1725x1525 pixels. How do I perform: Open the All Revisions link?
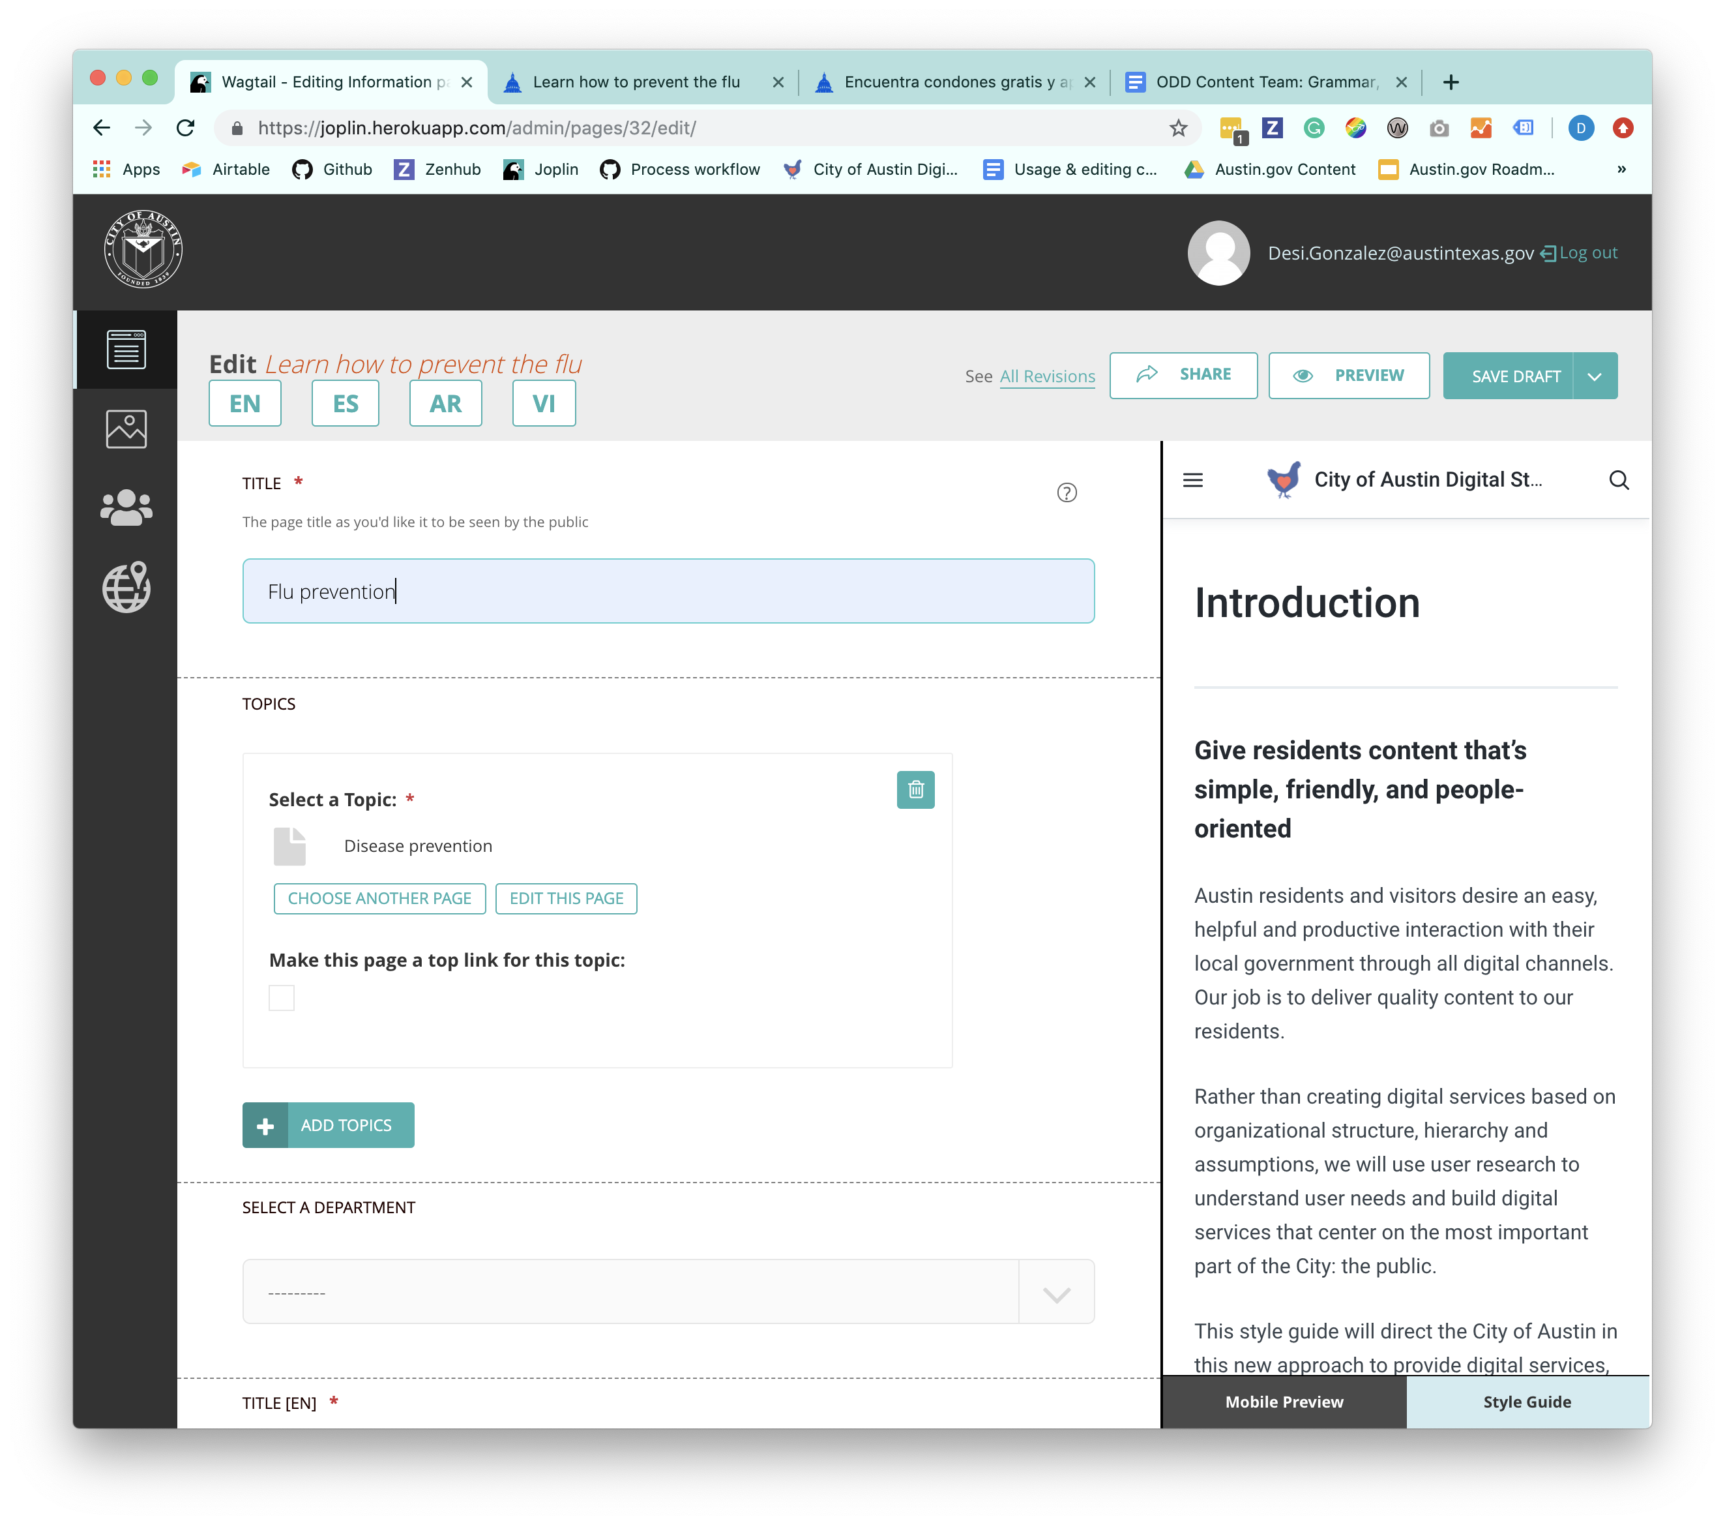1046,376
